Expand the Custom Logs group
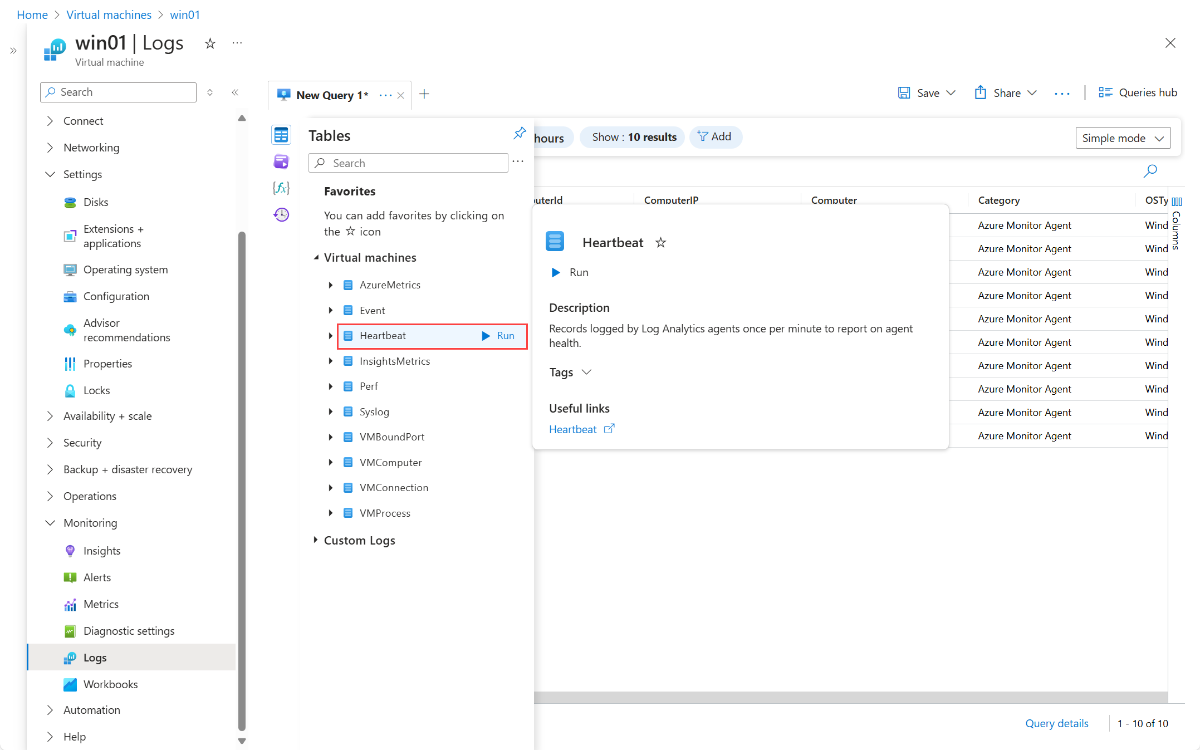 316,540
